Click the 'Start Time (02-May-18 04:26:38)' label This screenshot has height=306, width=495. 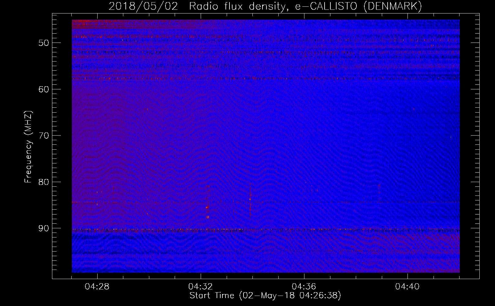click(265, 296)
